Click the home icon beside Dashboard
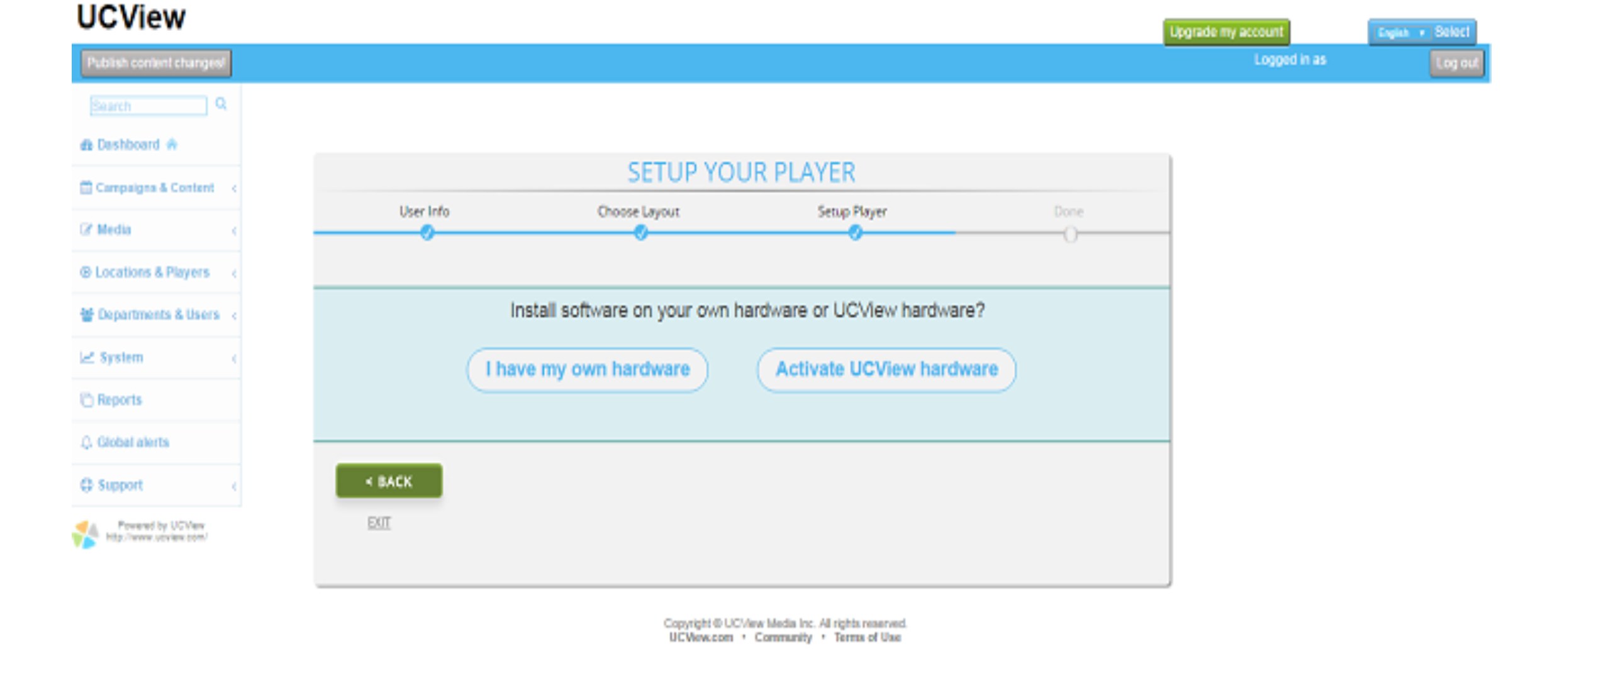Screen dimensions: 1613x693 point(172,144)
